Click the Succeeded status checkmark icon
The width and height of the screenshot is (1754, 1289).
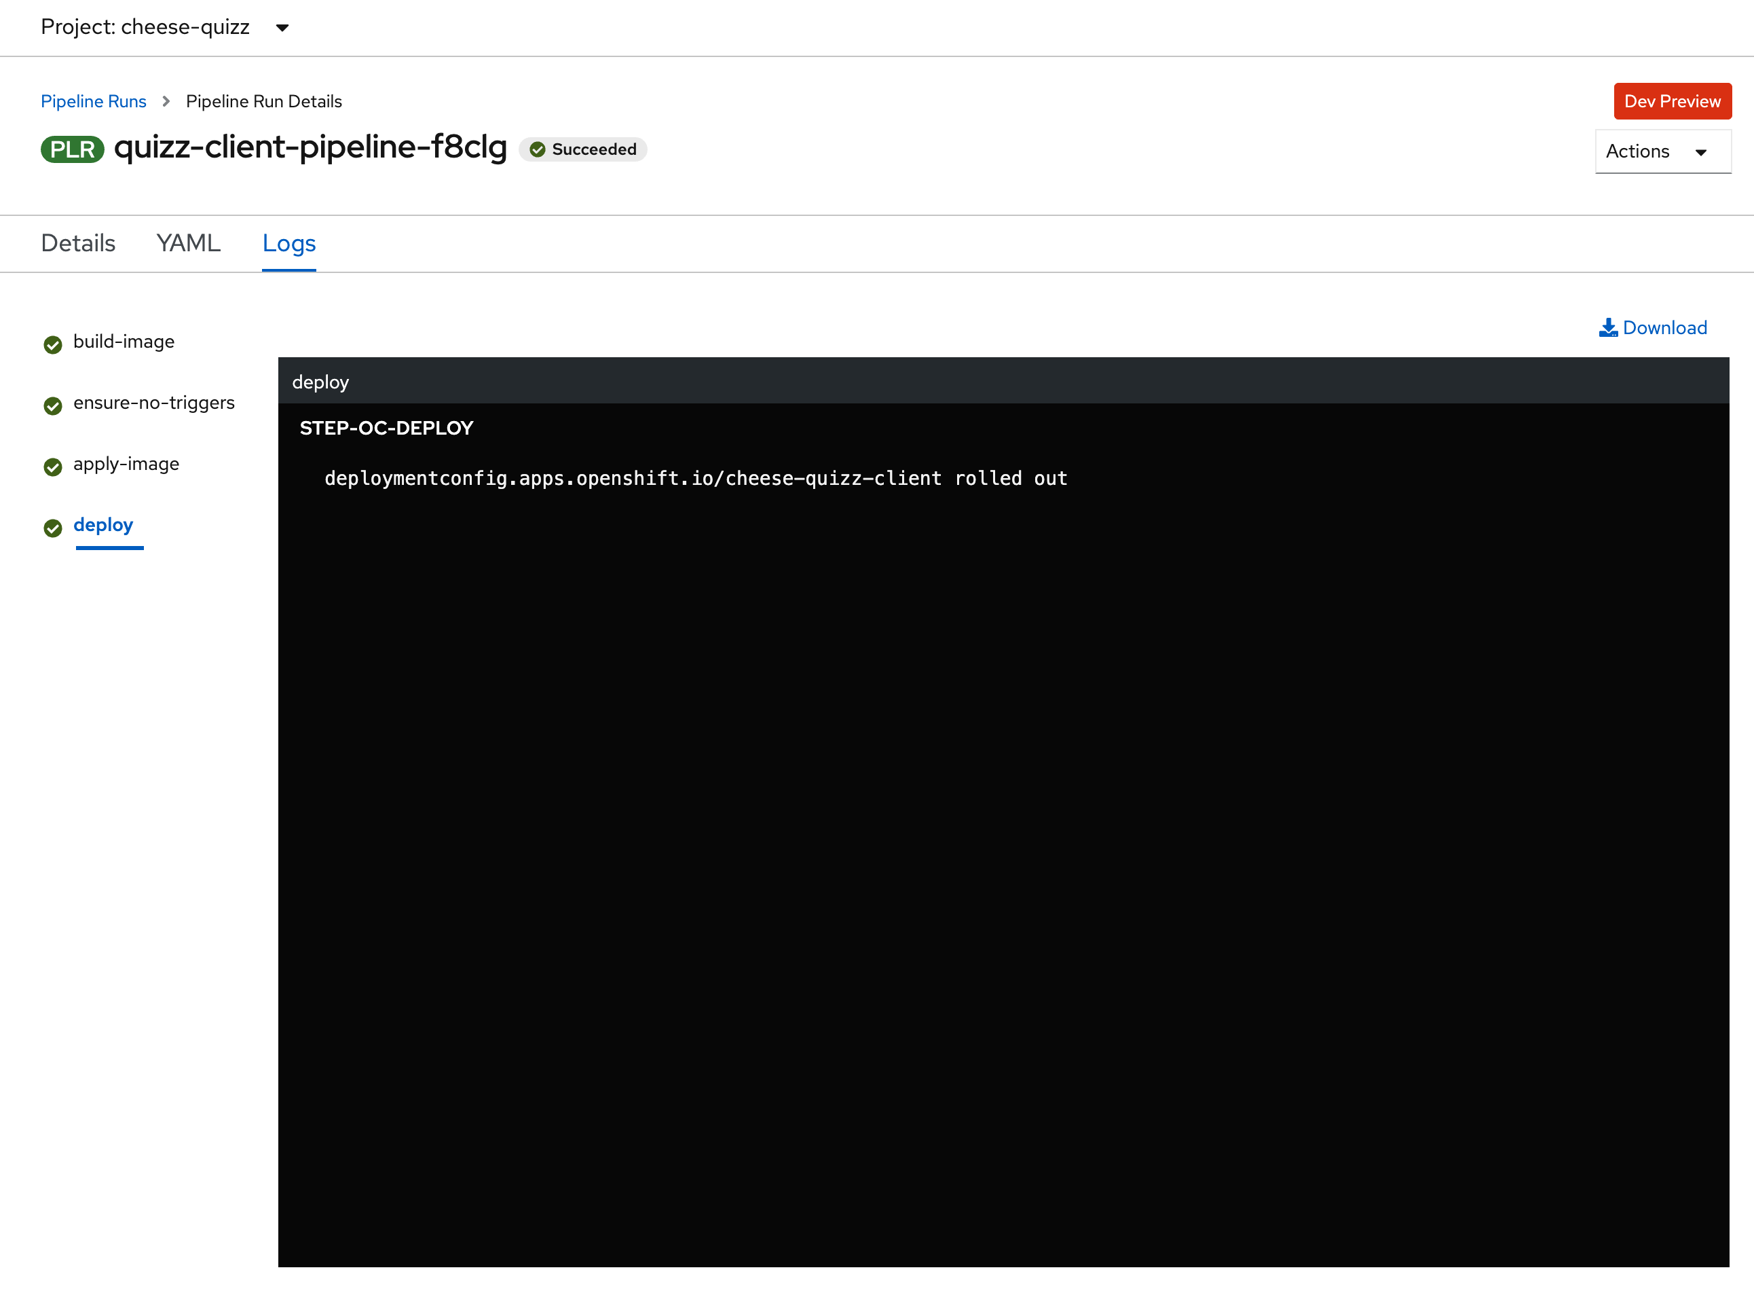[x=540, y=150]
